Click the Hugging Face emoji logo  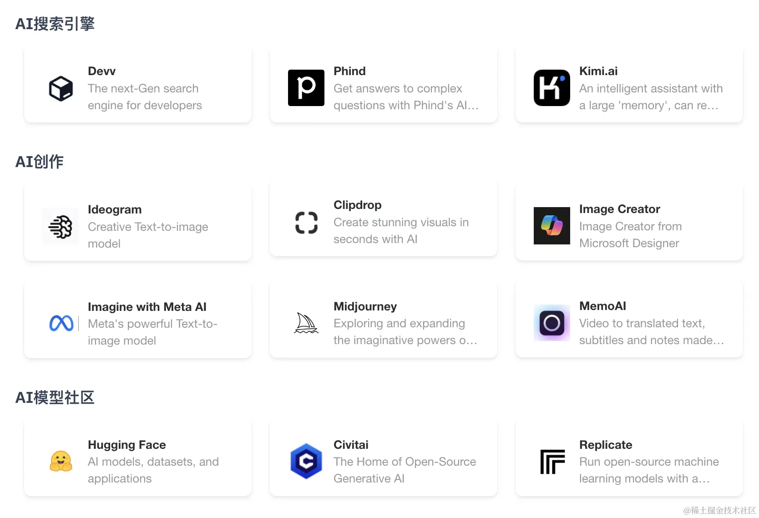pyautogui.click(x=61, y=461)
